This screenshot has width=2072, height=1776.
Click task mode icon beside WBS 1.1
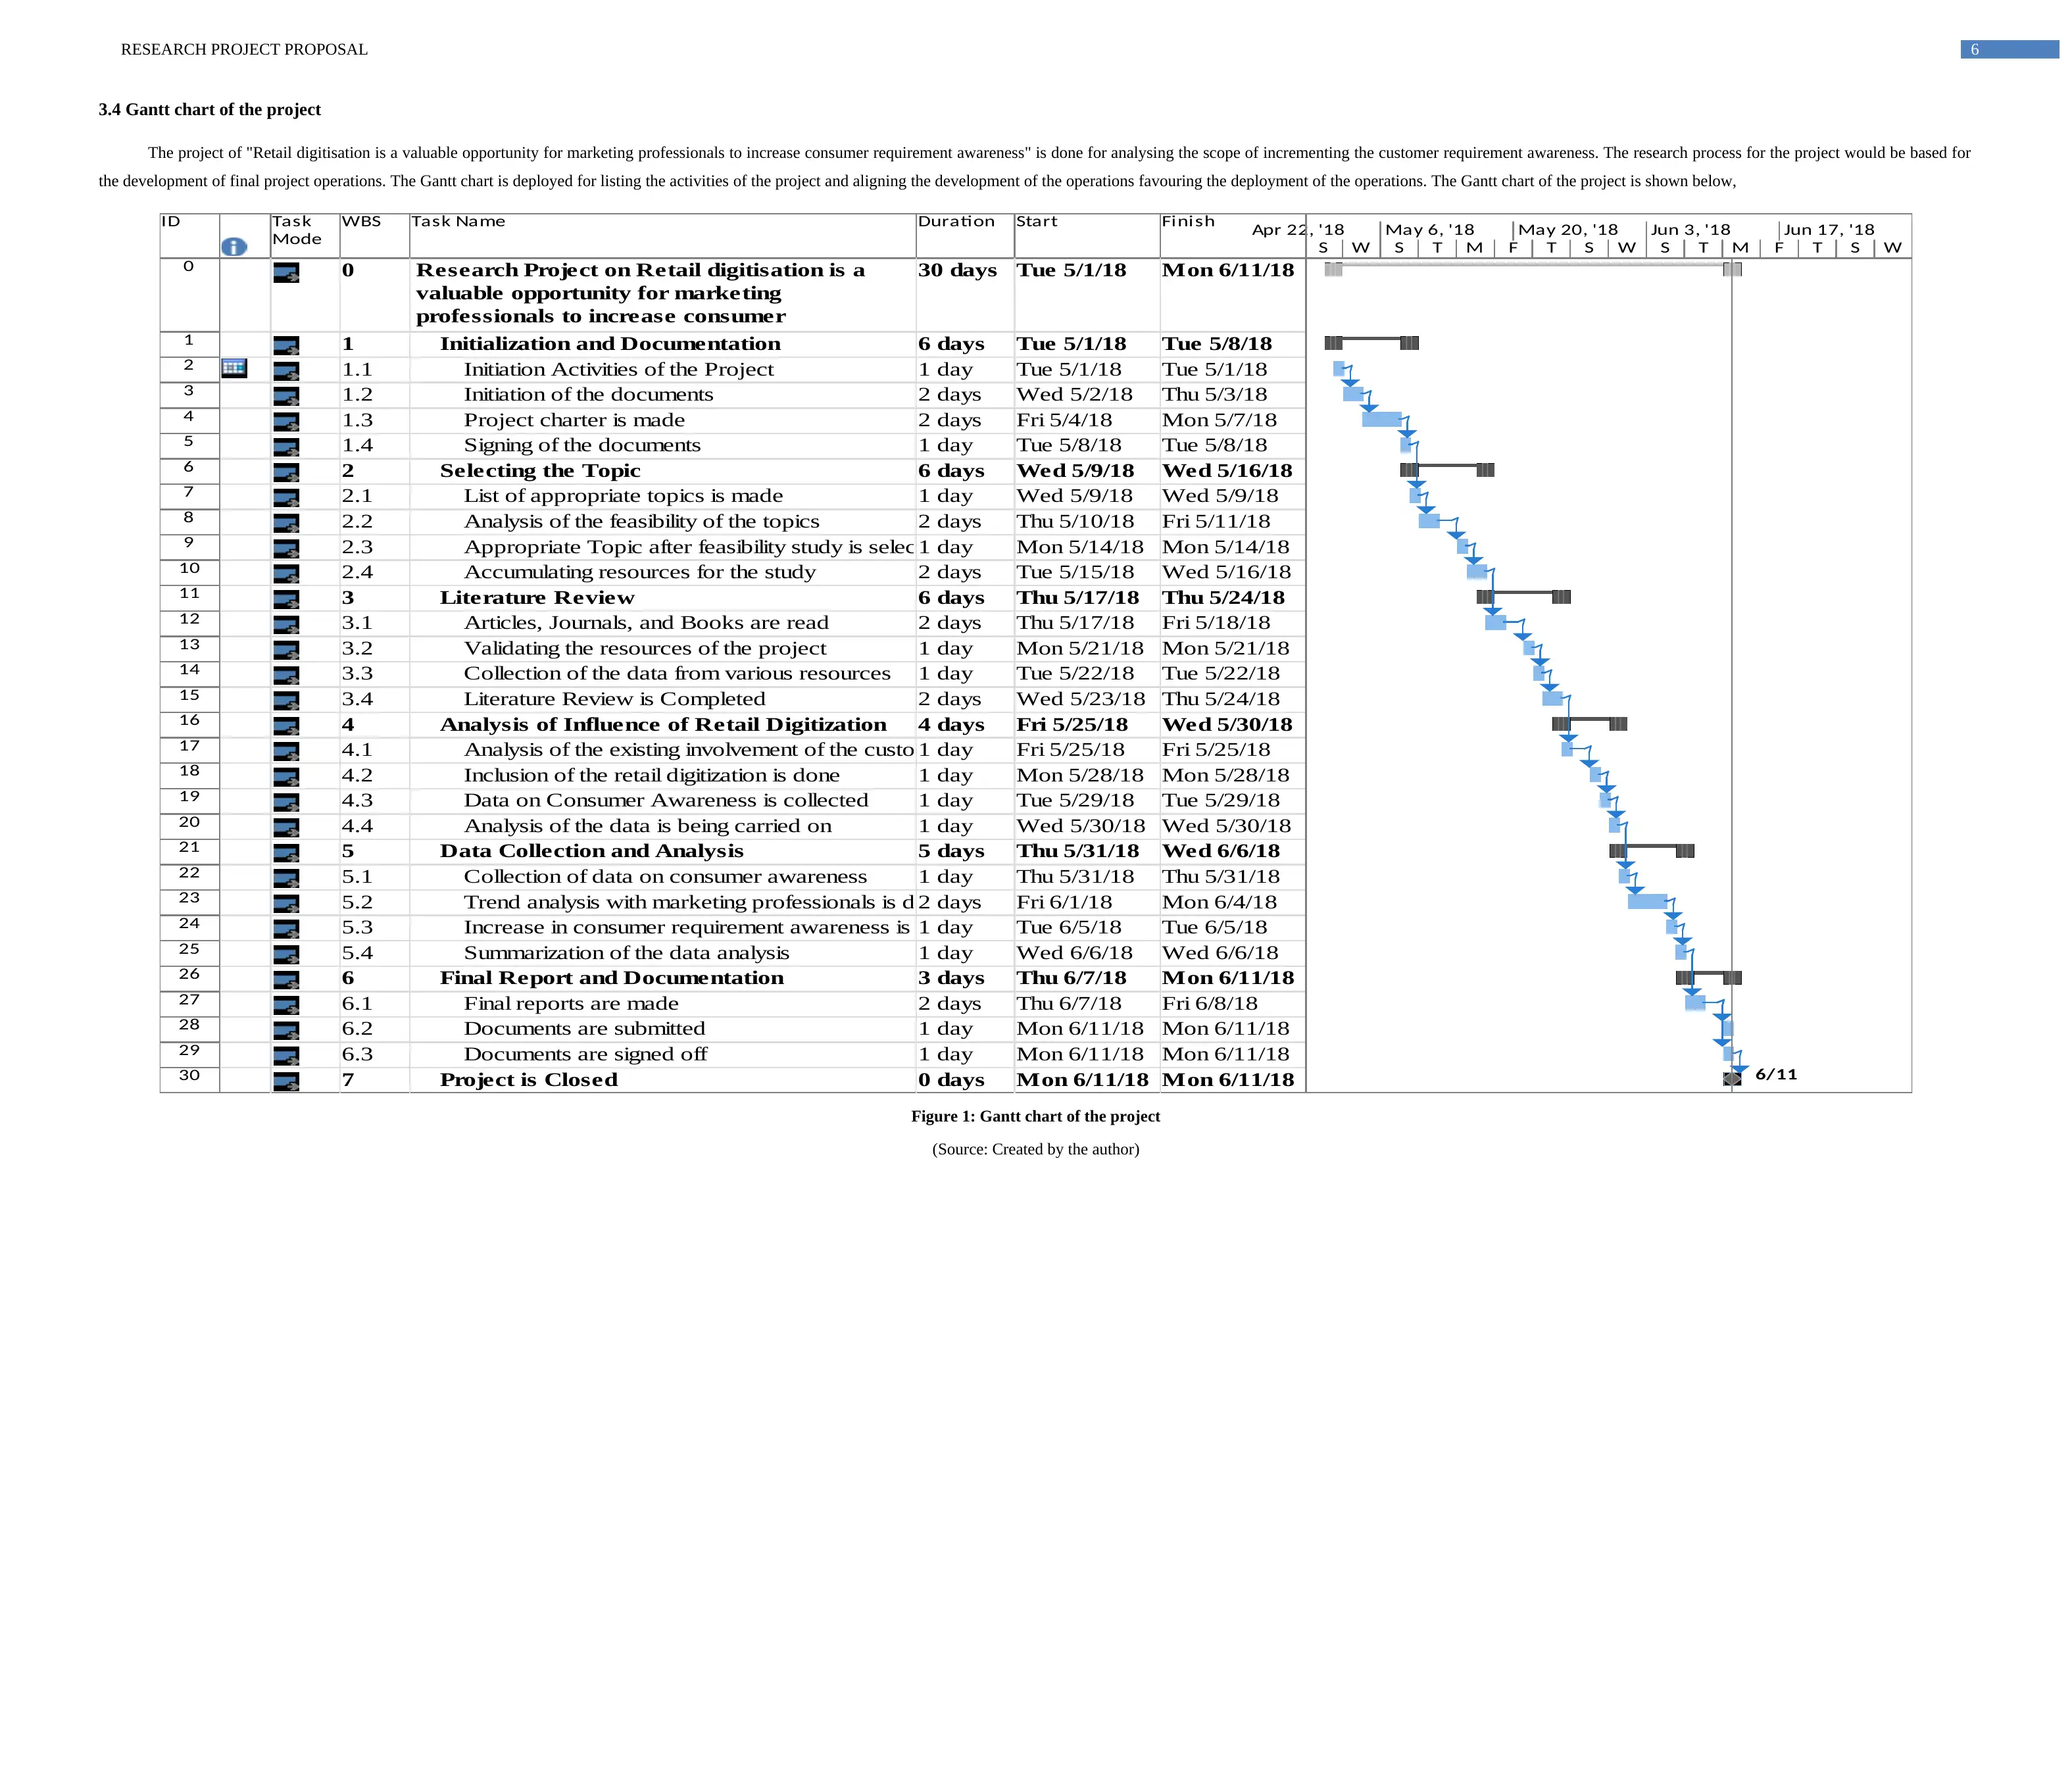coord(286,371)
